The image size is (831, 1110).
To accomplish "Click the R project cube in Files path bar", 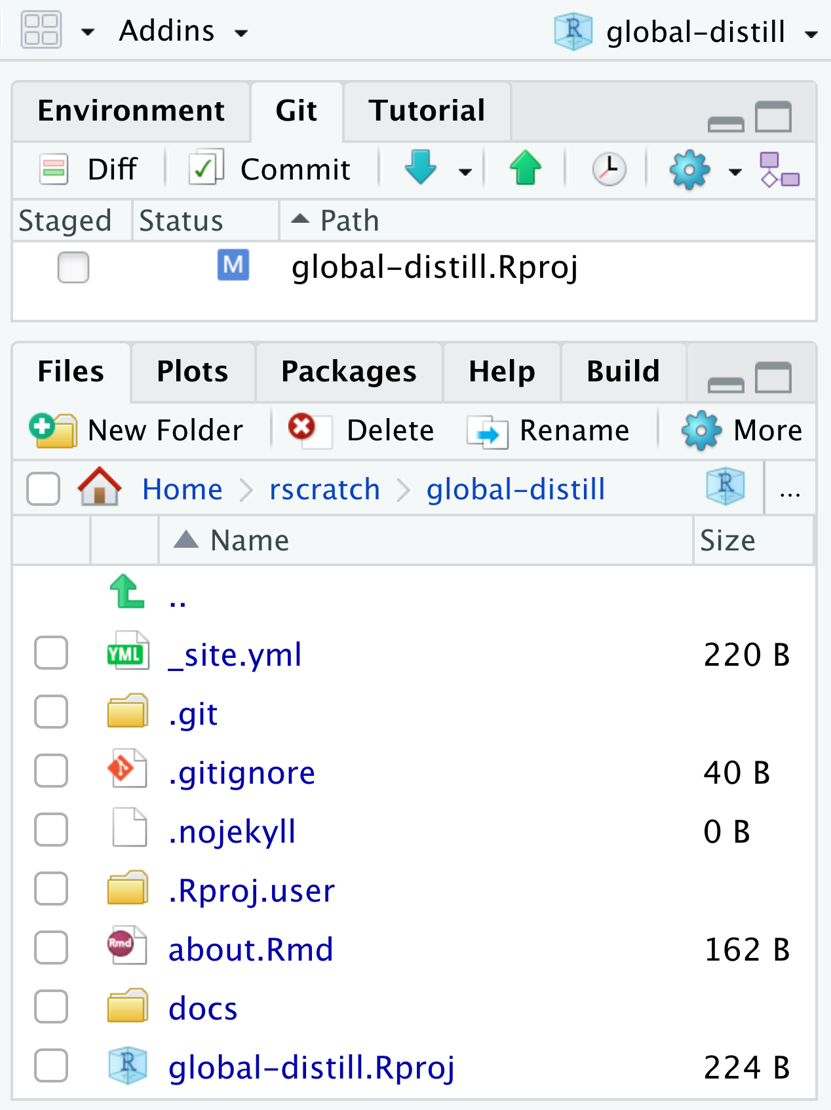I will point(725,487).
